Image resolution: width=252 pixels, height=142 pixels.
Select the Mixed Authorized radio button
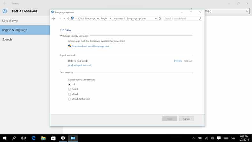pyautogui.click(x=70, y=99)
